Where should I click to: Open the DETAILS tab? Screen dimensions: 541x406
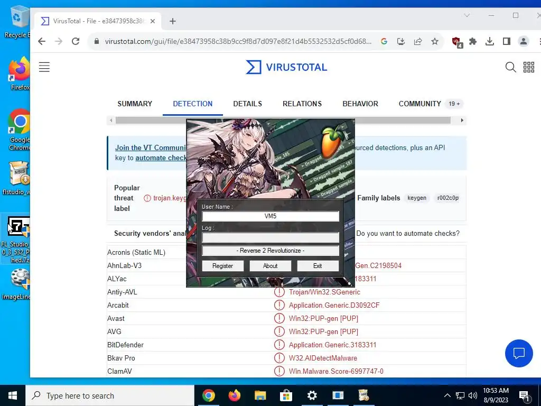pos(247,104)
